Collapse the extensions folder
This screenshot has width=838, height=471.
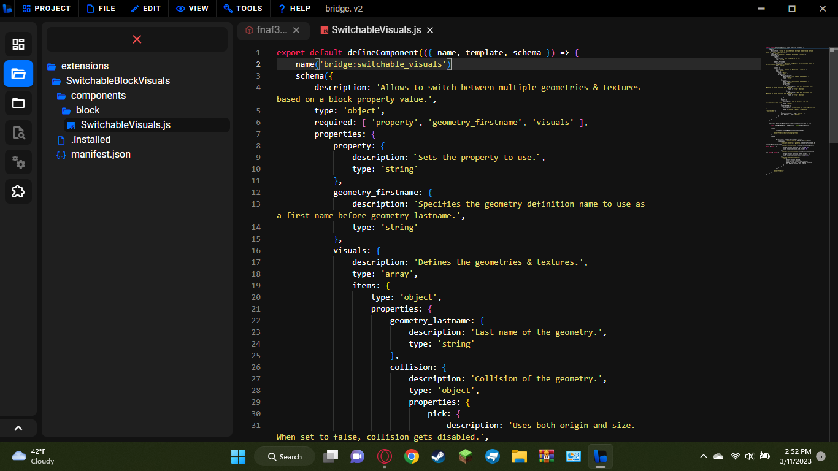click(85, 66)
